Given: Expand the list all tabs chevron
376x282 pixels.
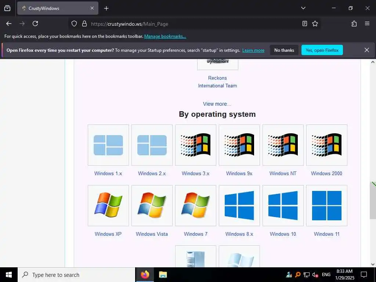Looking at the screenshot, I should (x=303, y=8).
